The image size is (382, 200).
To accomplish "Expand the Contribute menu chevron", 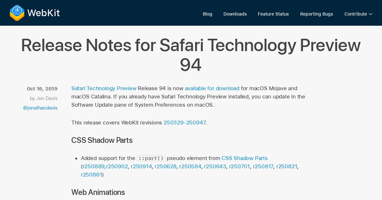I will [371, 14].
